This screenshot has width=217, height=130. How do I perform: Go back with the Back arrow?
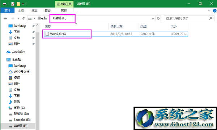(x=5, y=18)
